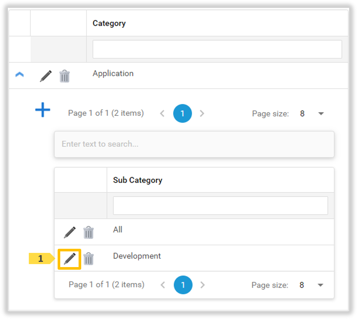Screen dimensions: 357x319
Task: Go to previous page in upper pager
Action: 162,114
